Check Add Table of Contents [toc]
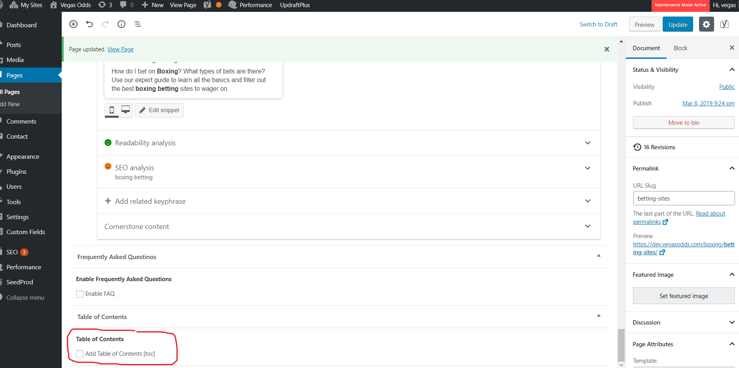Image resolution: width=739 pixels, height=368 pixels. (80, 354)
